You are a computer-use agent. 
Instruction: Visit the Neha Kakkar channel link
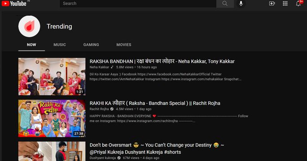(99, 67)
